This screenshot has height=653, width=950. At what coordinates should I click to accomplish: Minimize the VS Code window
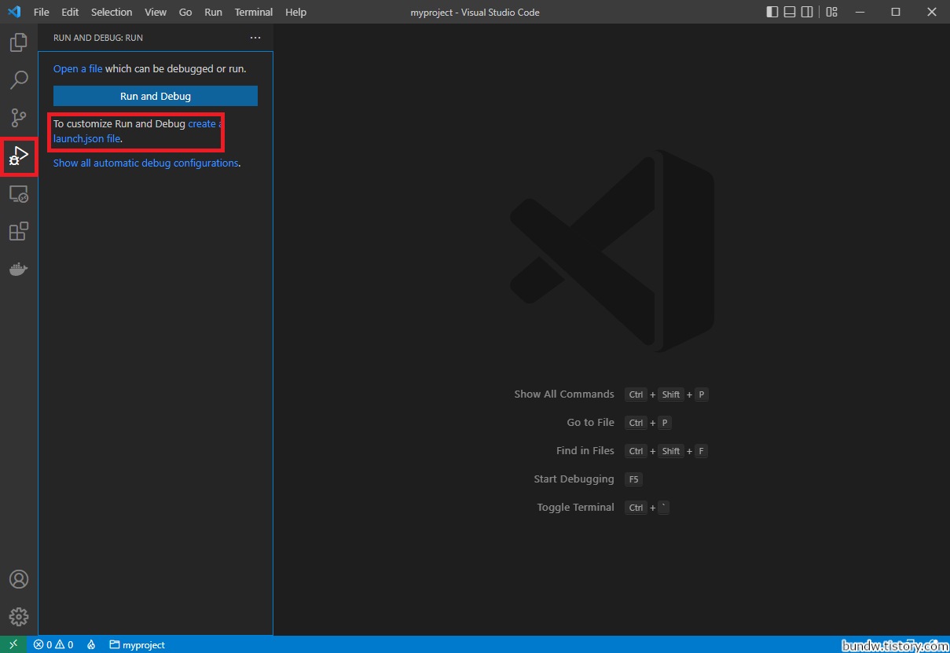(x=860, y=12)
